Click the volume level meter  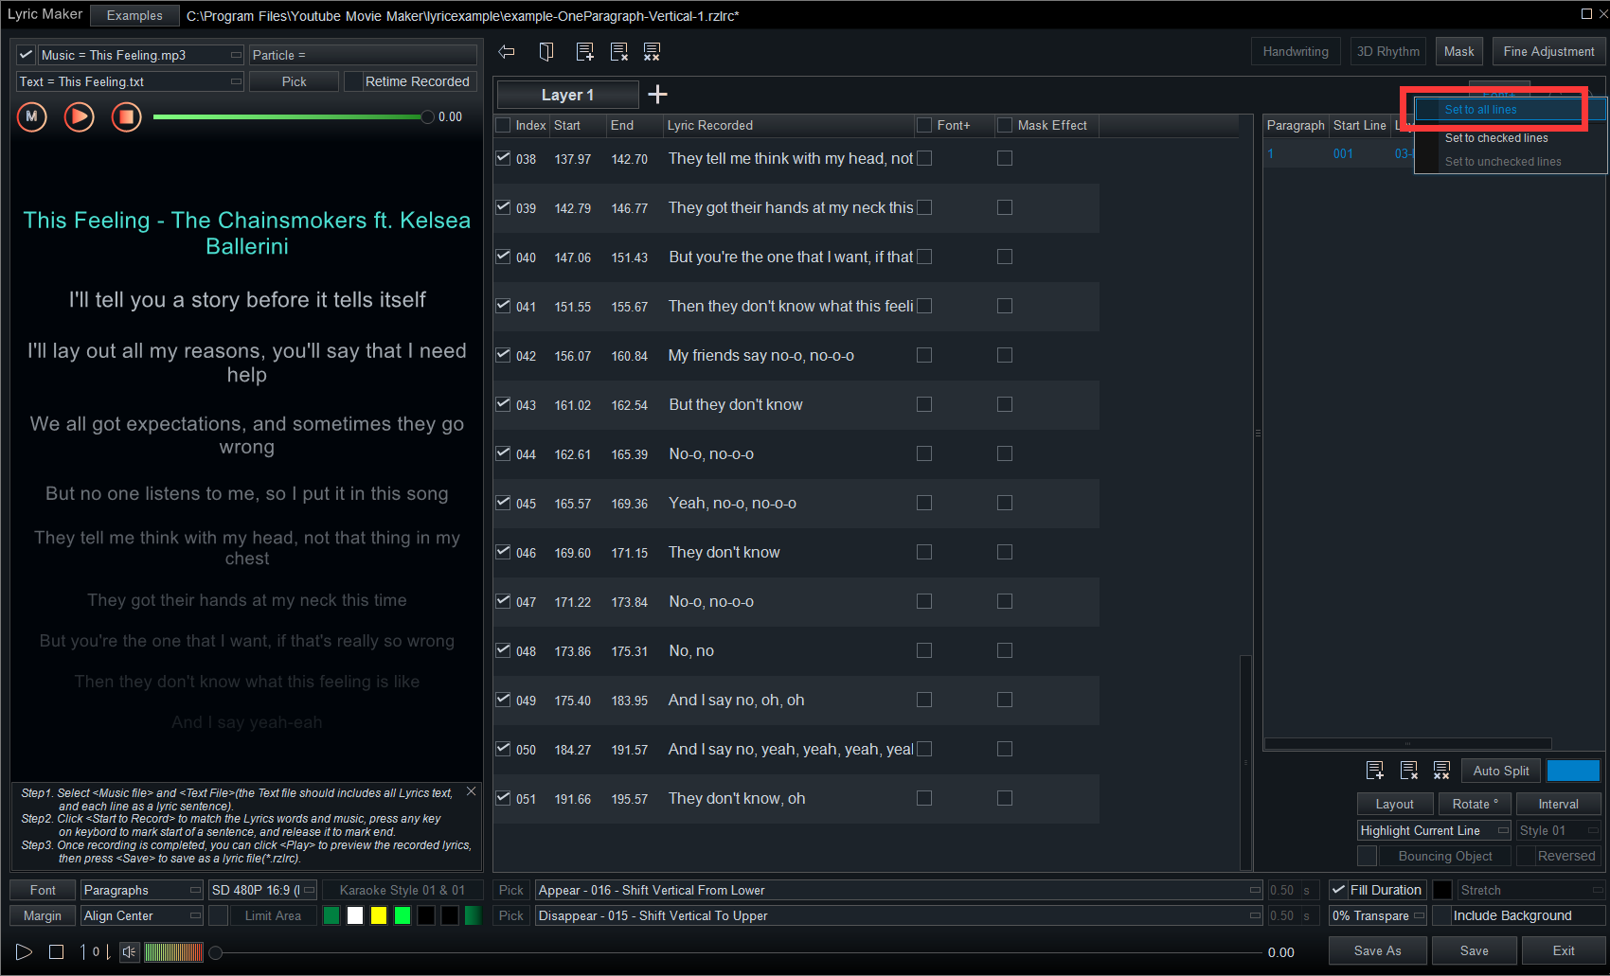pyautogui.click(x=173, y=951)
